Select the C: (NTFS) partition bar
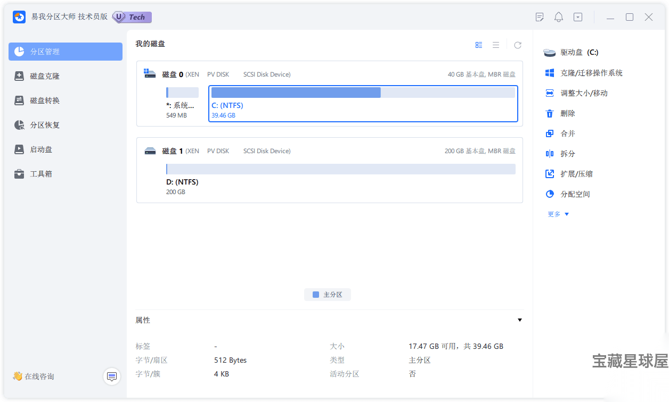669x402 pixels. pos(363,93)
